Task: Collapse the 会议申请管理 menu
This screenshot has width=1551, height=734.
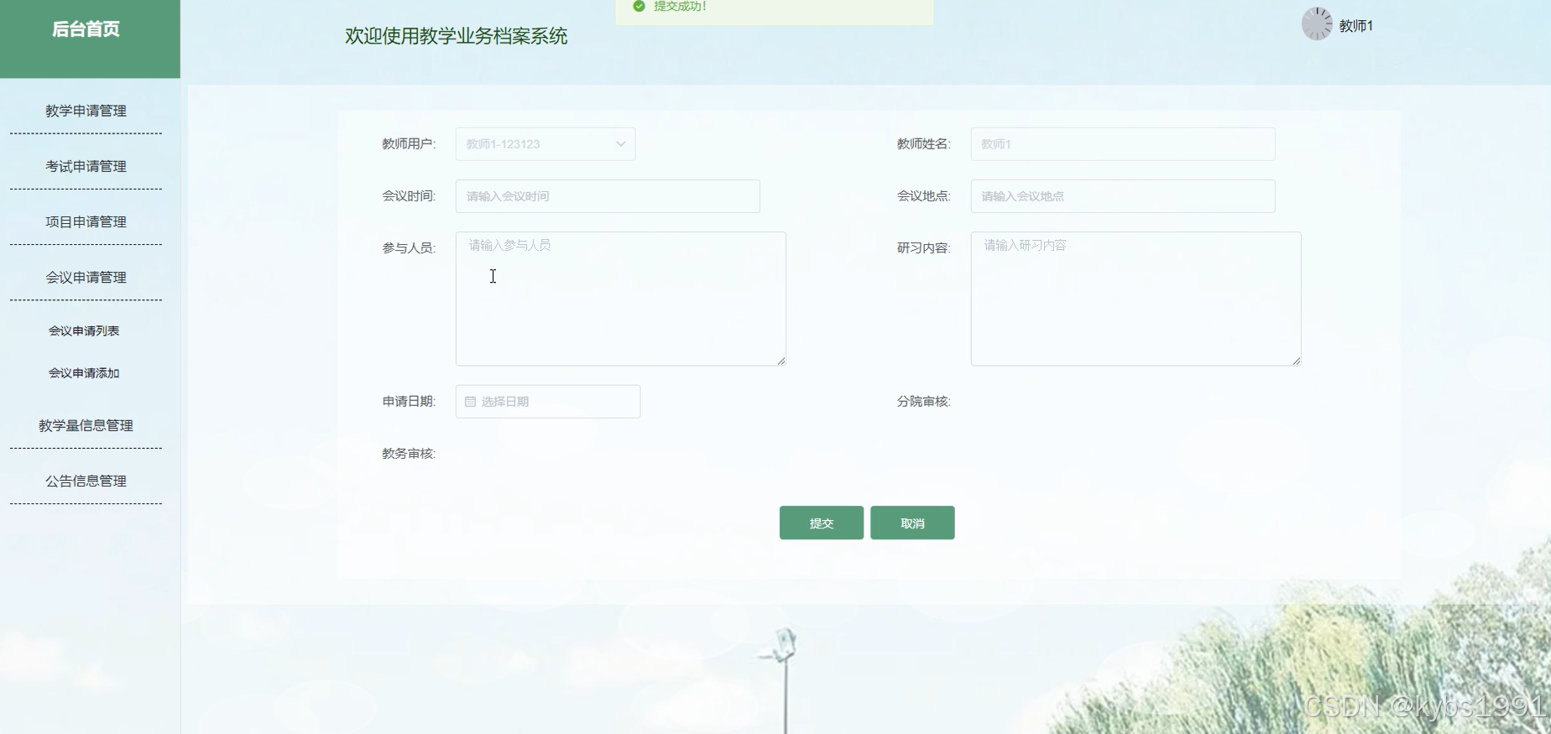Action: coord(86,277)
